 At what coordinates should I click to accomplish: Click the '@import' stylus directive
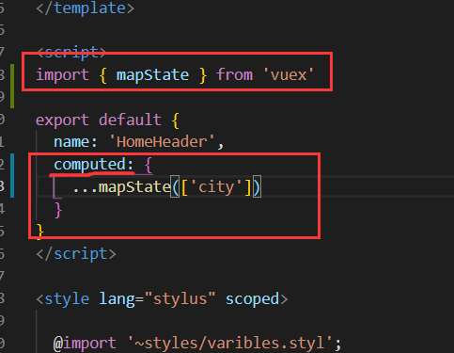85,344
